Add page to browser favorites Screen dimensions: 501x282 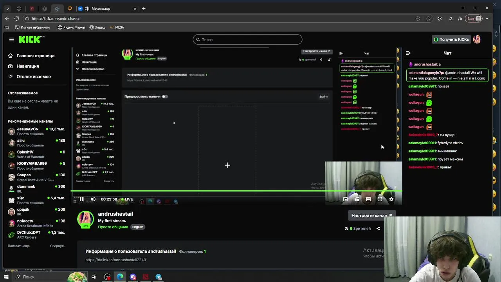429,18
